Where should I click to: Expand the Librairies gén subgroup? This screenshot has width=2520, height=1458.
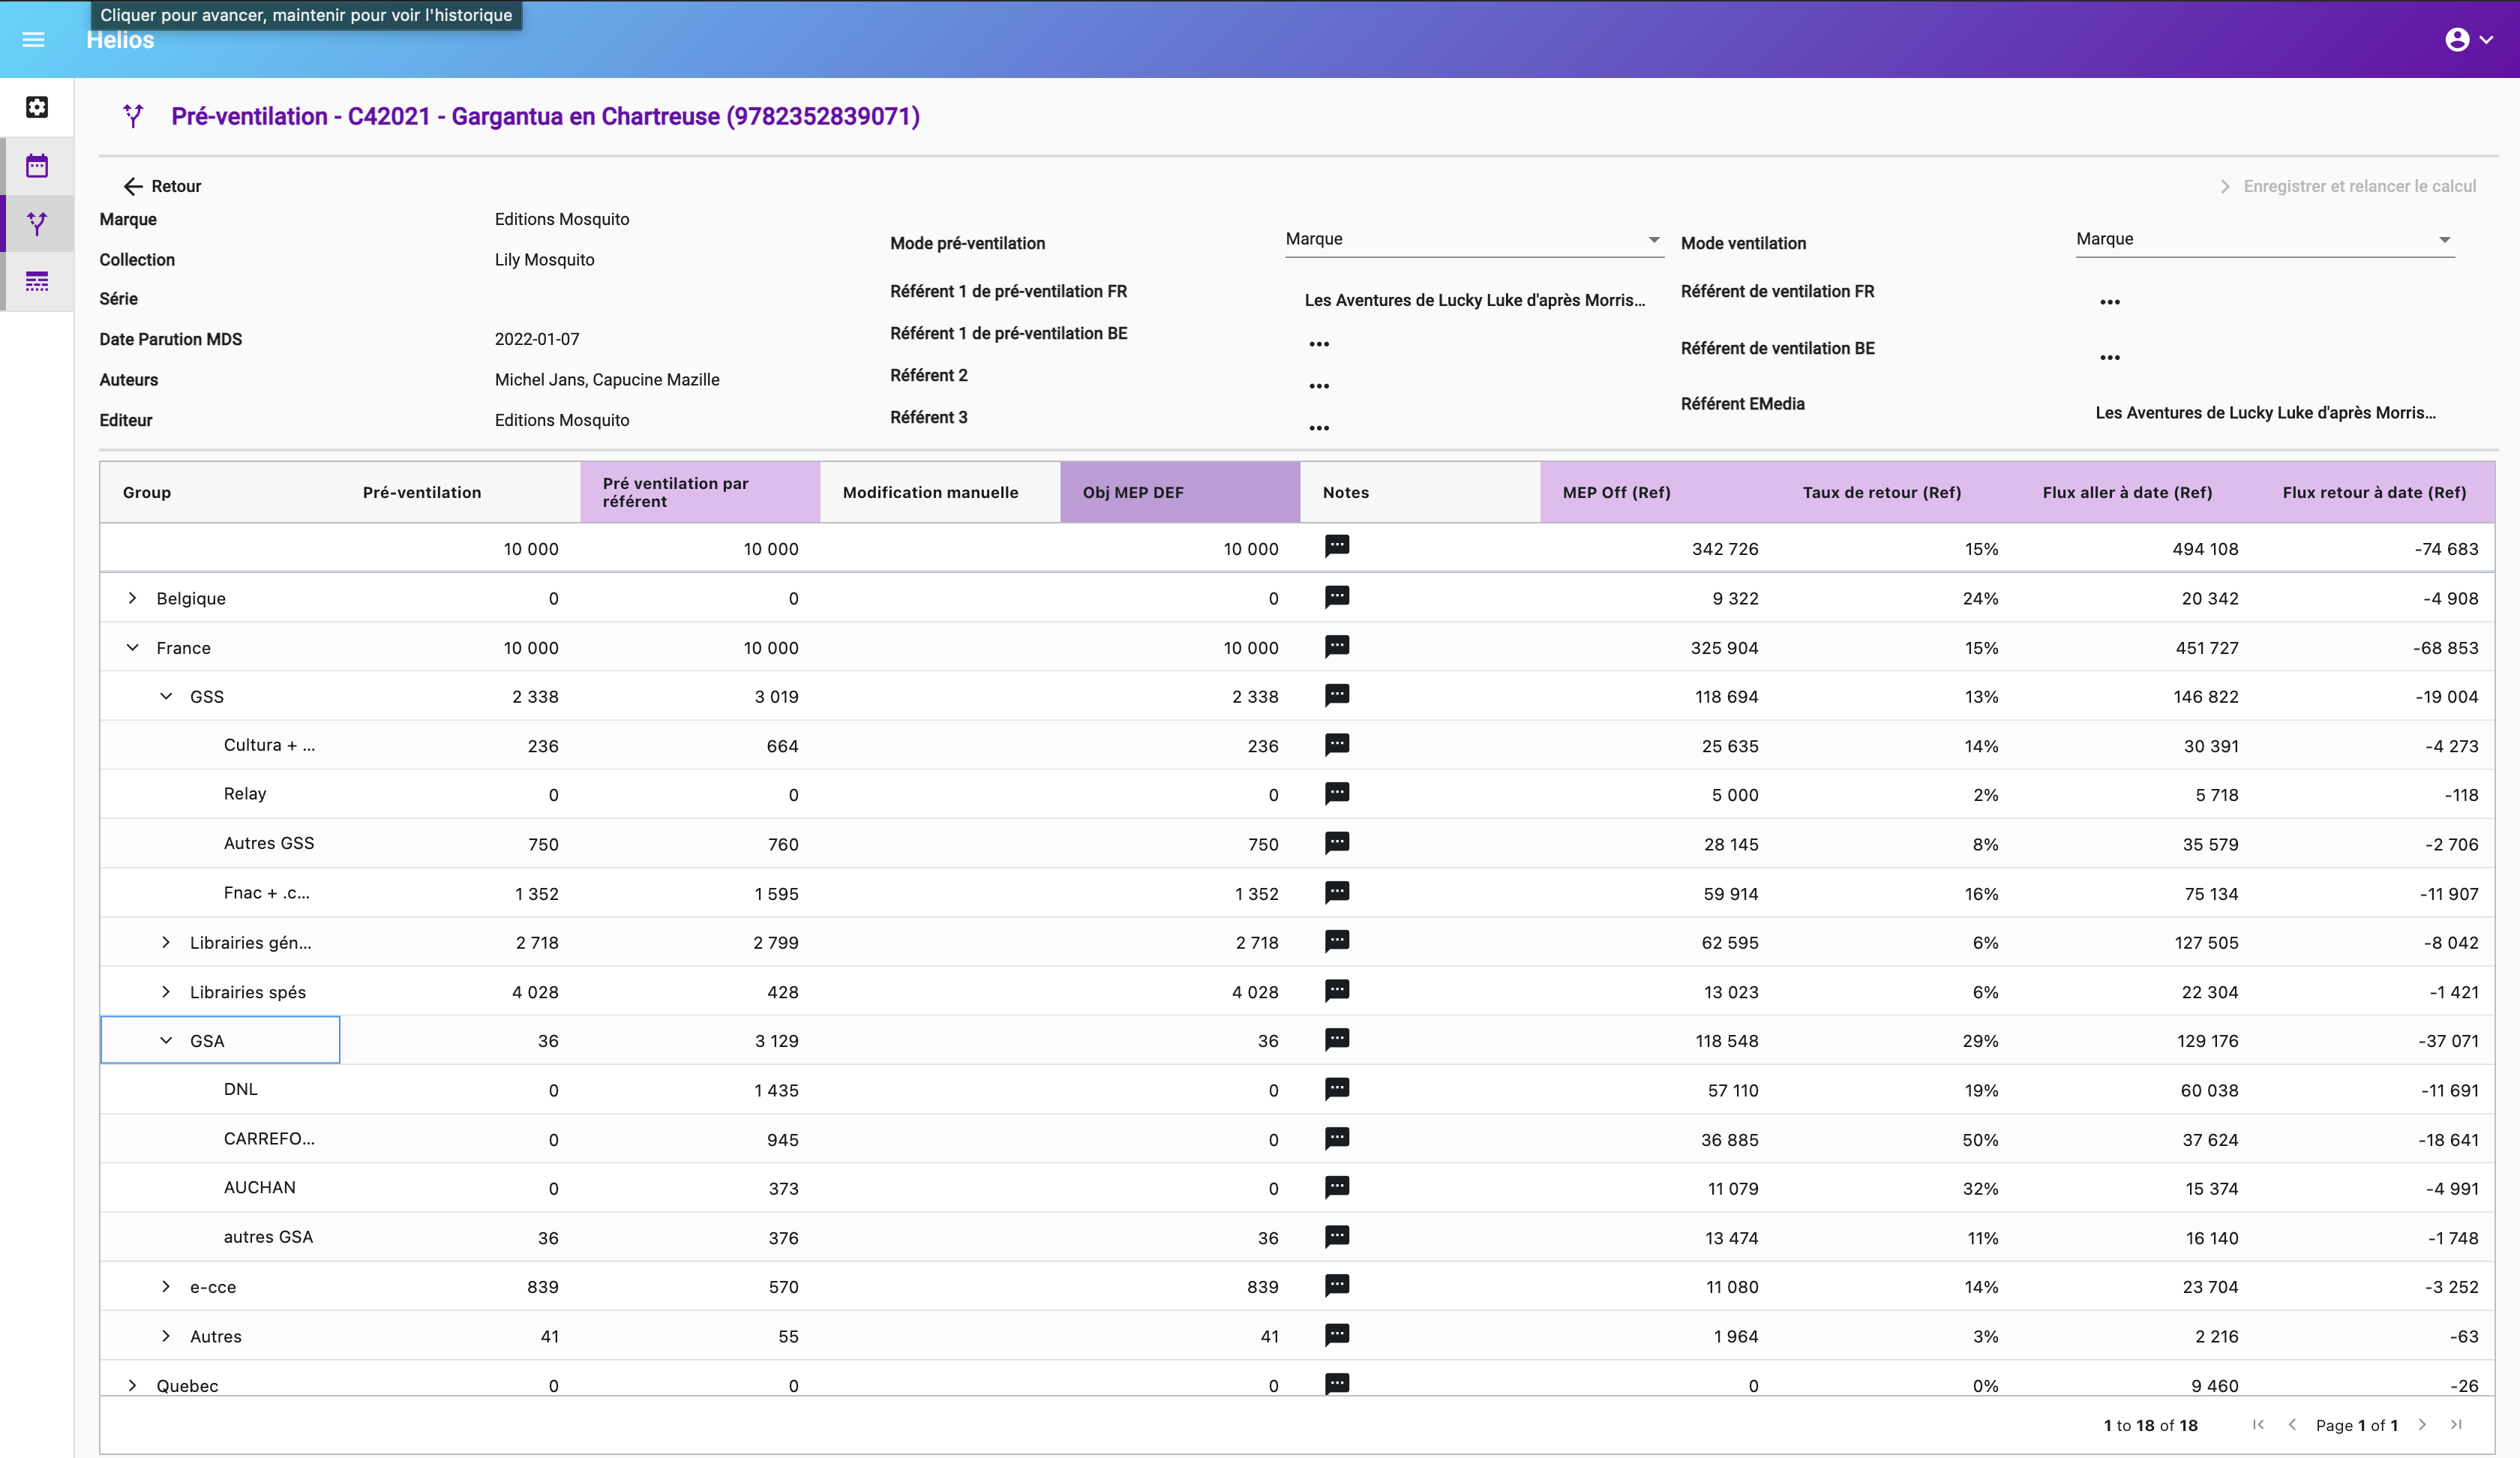166,942
